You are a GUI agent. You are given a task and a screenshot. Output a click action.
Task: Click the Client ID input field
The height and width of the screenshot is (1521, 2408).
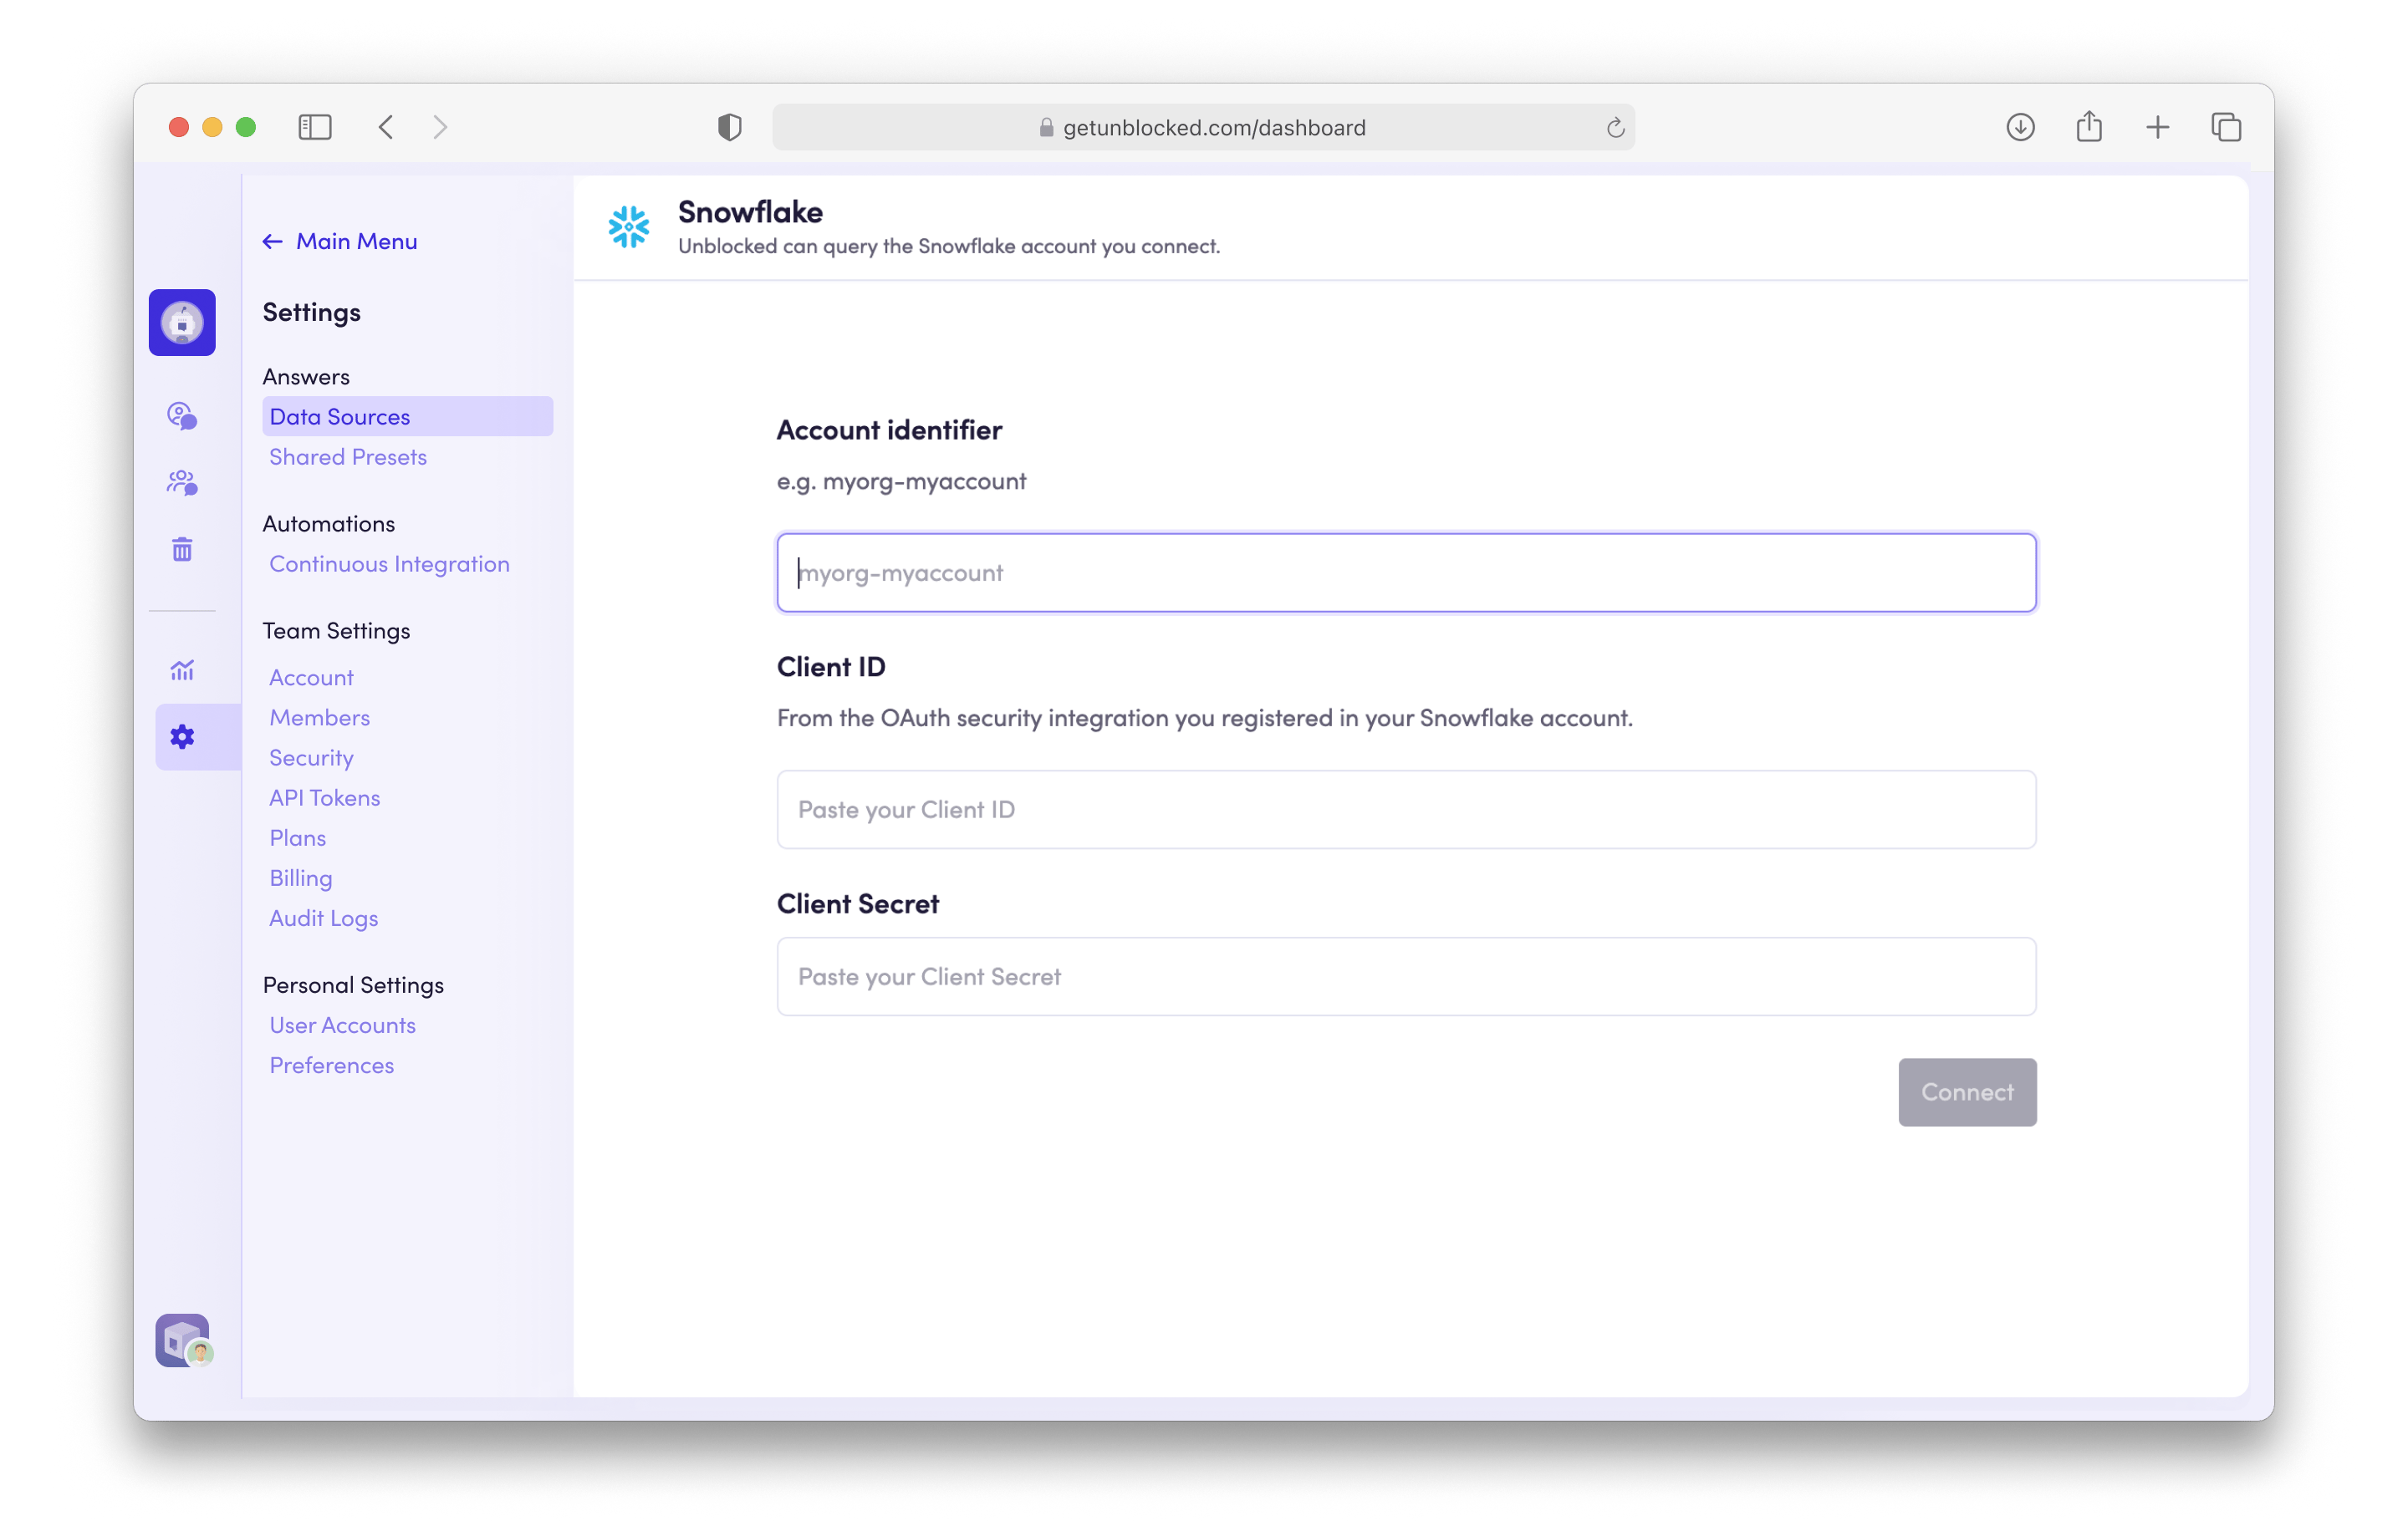(x=1406, y=810)
